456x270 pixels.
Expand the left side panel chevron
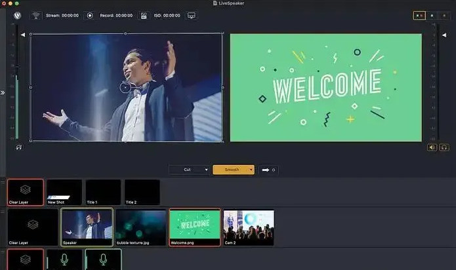coord(3,93)
